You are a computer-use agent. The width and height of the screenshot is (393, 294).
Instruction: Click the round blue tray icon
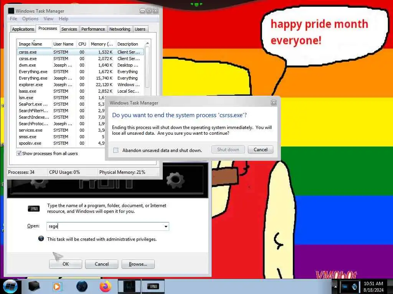(354, 287)
